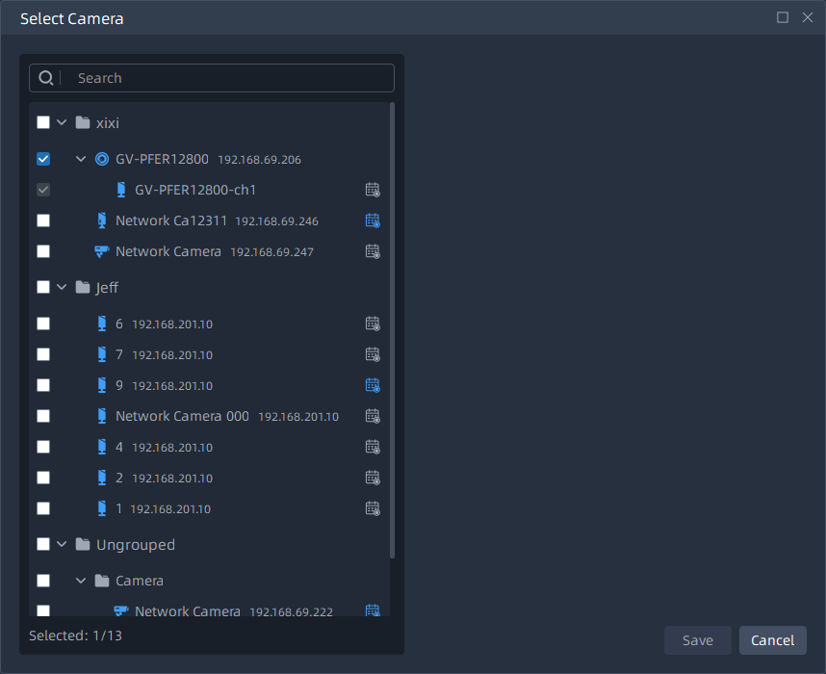The height and width of the screenshot is (674, 826).
Task: Click the fisheye camera icon for GV-PFER12800
Action: (x=102, y=159)
